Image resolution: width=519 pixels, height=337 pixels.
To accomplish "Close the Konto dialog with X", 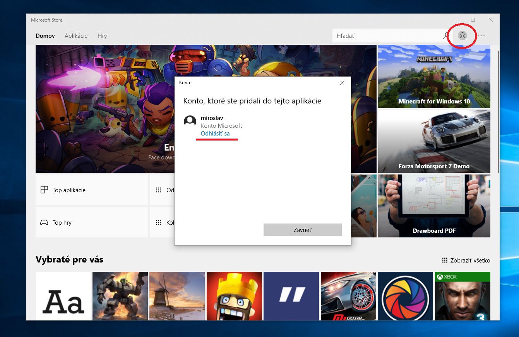I will point(342,82).
